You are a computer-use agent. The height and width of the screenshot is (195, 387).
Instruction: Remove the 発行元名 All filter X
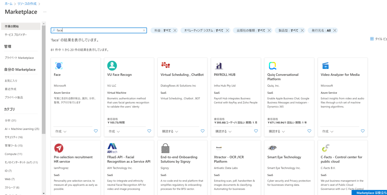point(335,31)
